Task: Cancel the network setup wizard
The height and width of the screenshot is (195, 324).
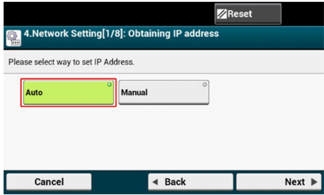Action: tap(49, 182)
